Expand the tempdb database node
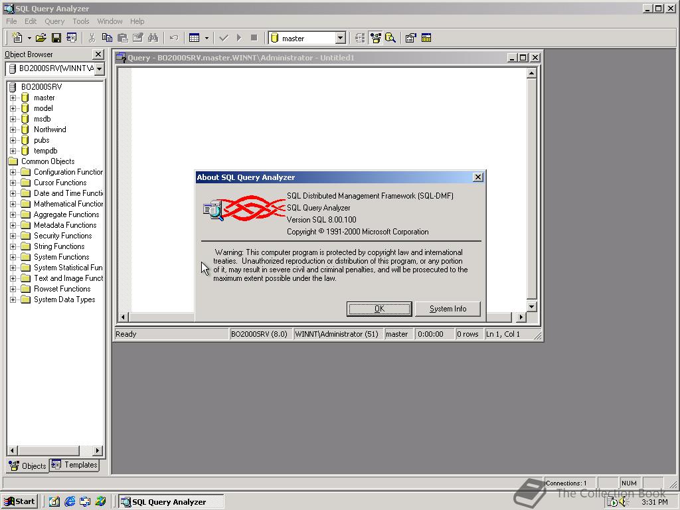The width and height of the screenshot is (680, 510). (13, 151)
